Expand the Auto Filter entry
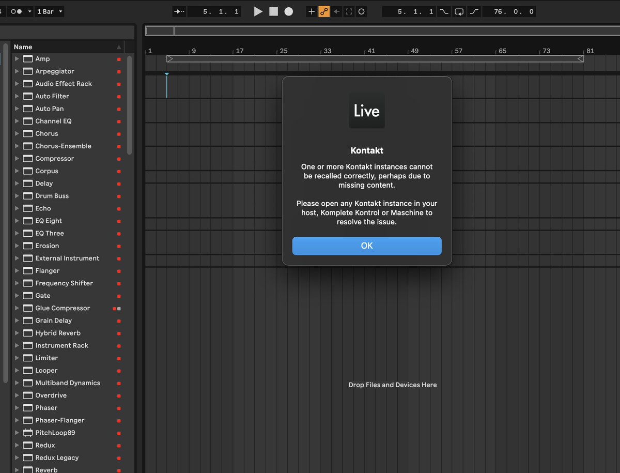 coord(17,96)
